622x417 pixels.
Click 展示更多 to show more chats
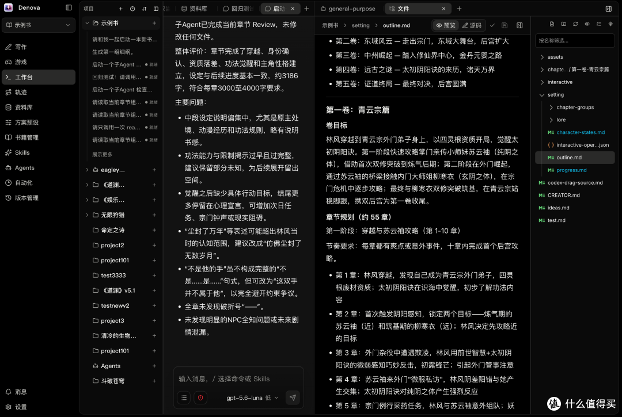click(x=102, y=155)
